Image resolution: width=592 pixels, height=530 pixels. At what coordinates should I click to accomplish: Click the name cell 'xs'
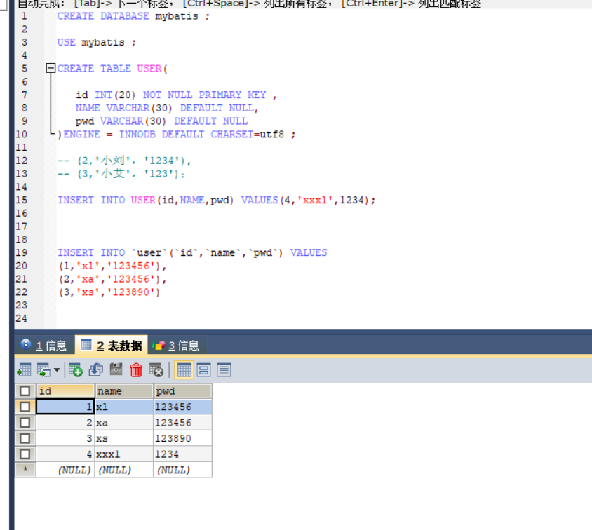coord(124,438)
